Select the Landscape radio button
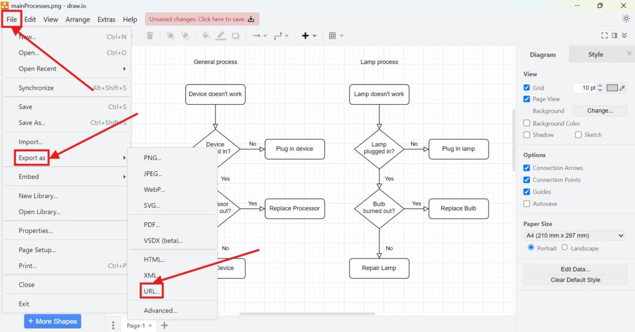 point(564,248)
